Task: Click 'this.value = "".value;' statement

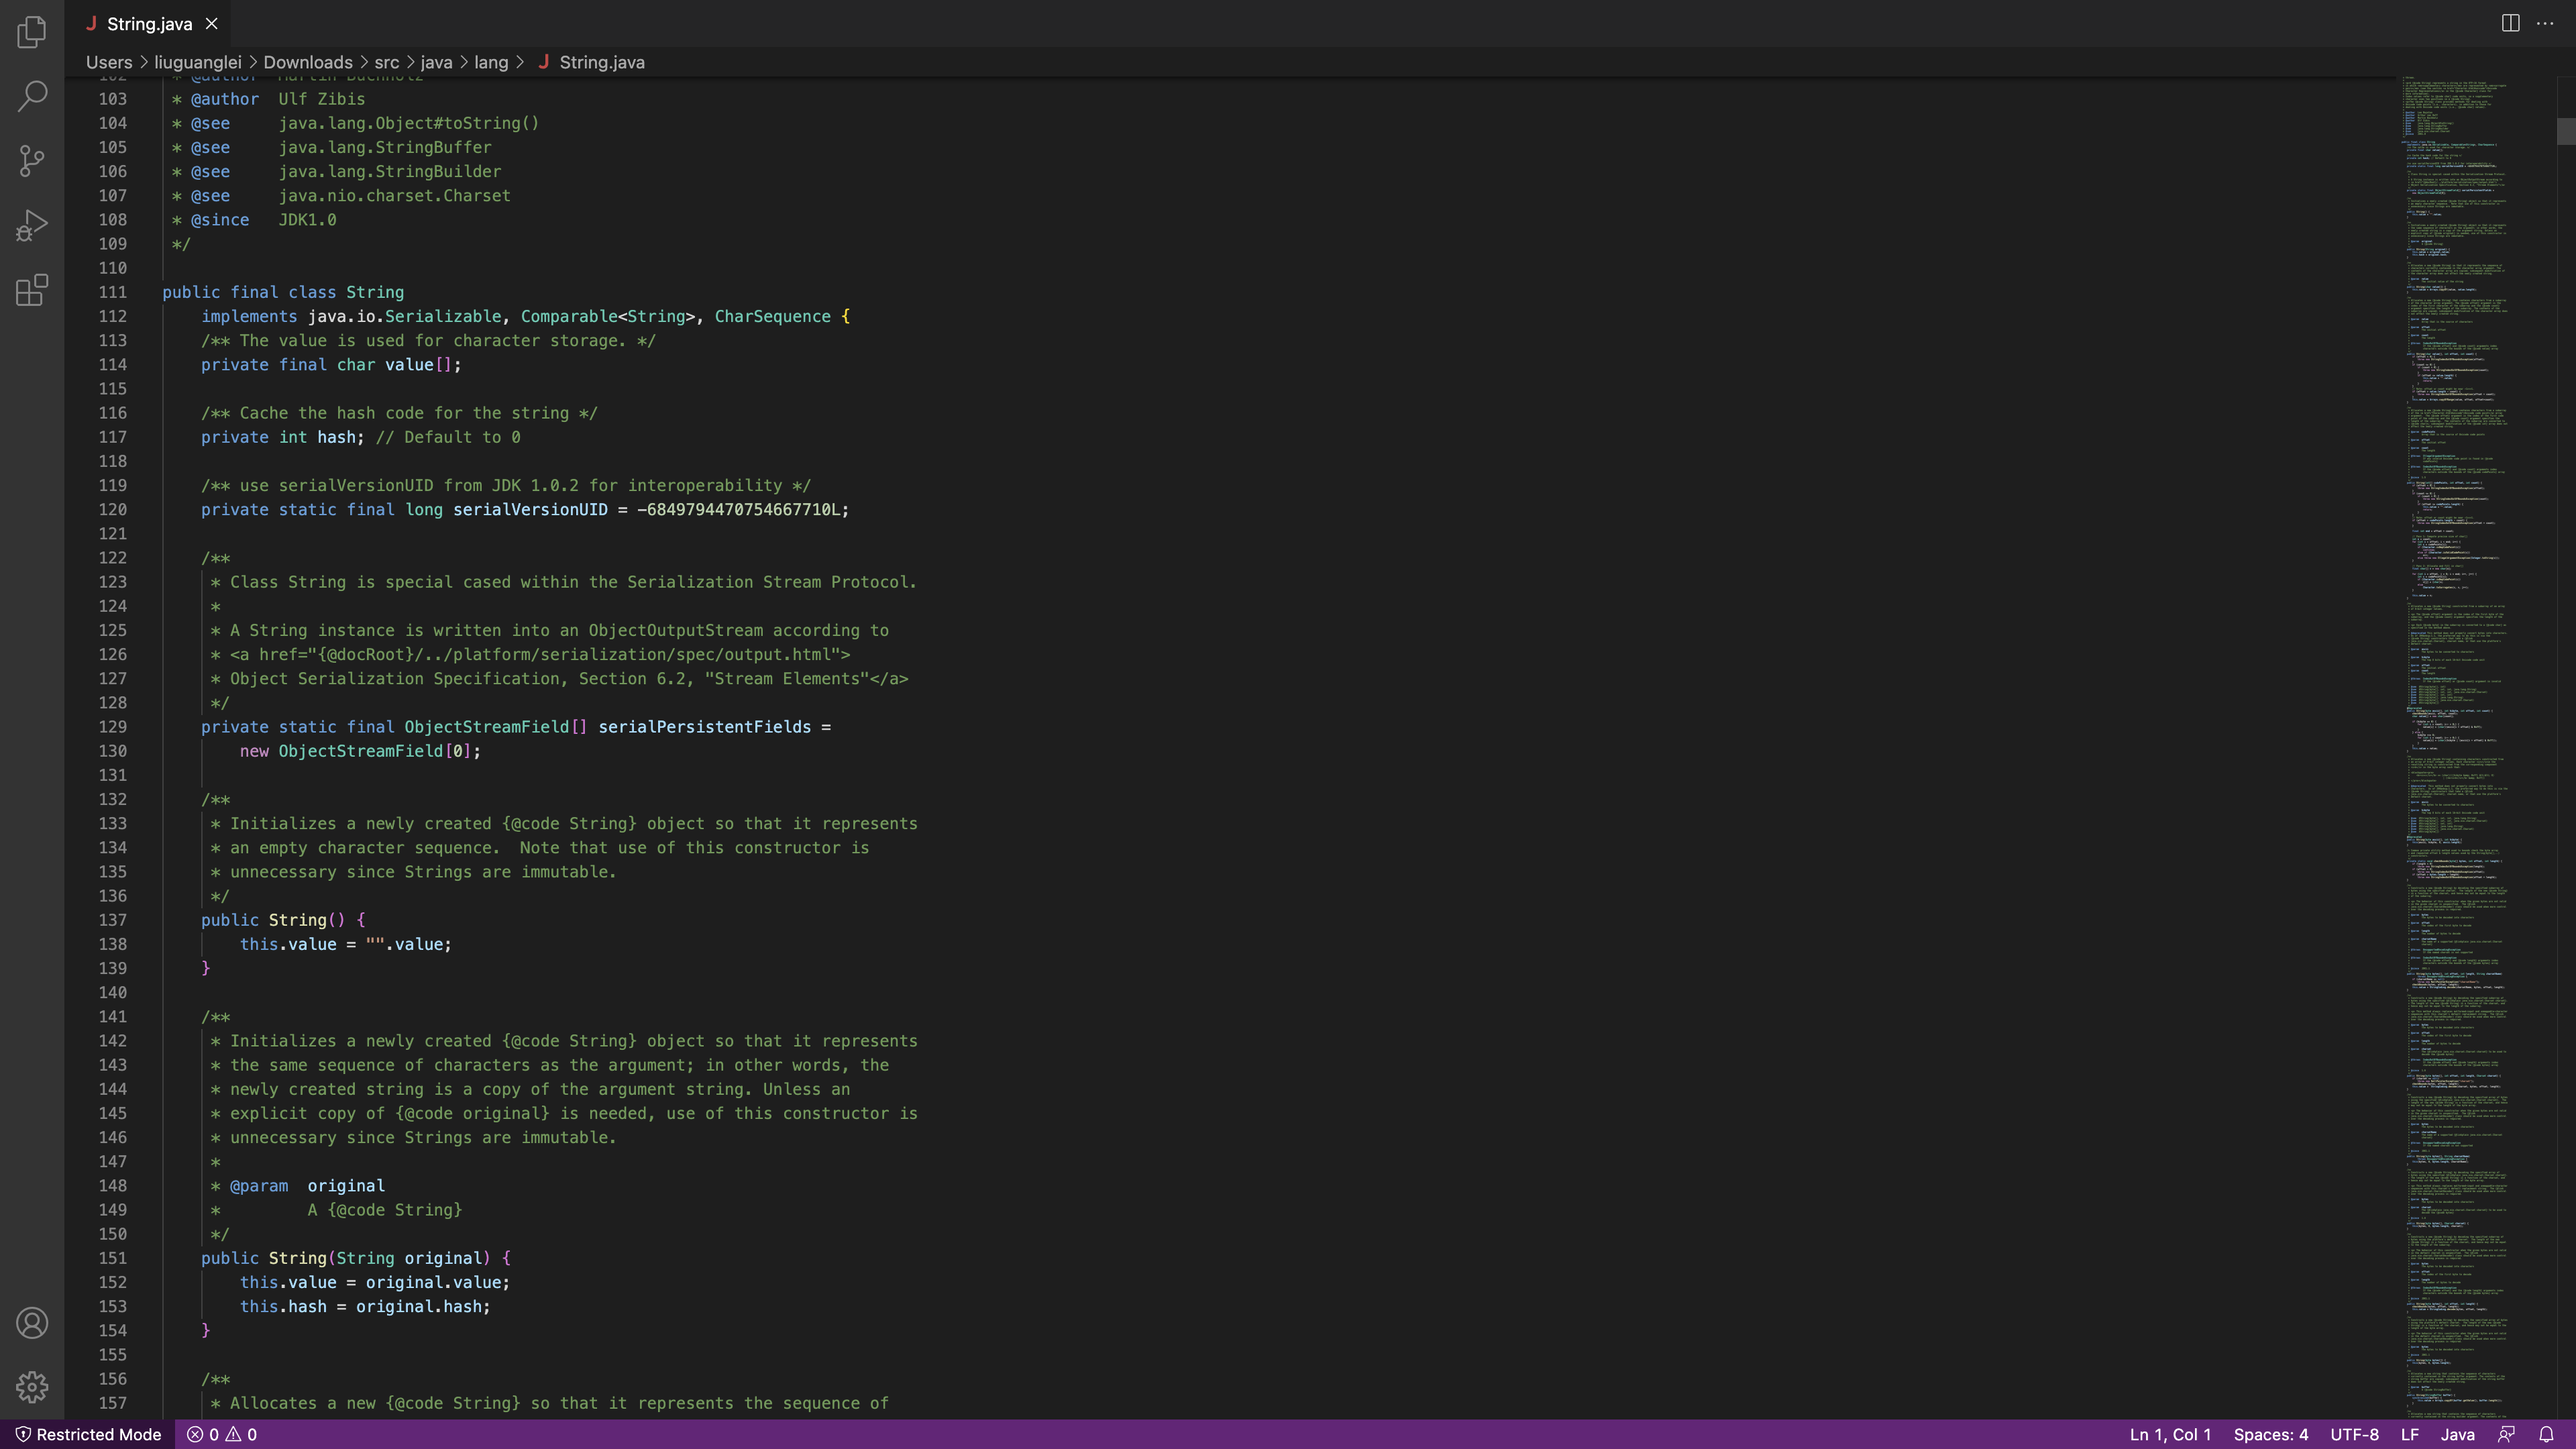Action: pos(346,944)
